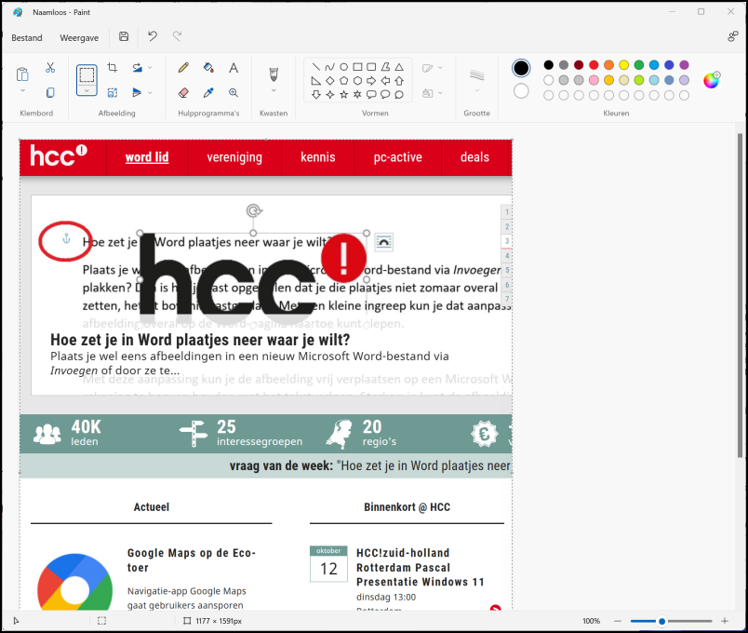Pick the Four-point star shape
Viewport: 748px width, 633px height.
(x=329, y=95)
